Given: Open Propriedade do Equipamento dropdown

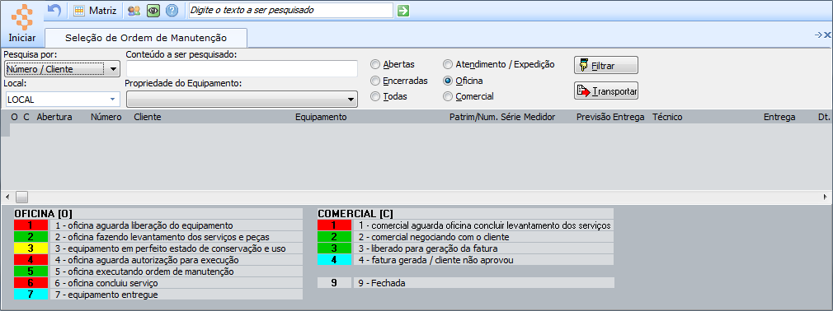Looking at the screenshot, I should point(242,99).
